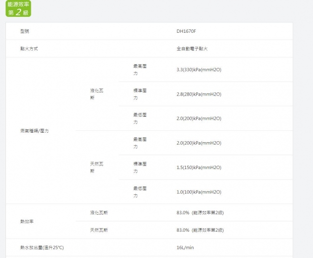Select the 1.0(100)kPa lowest pressure value
The width and height of the screenshot is (313, 258).
pyautogui.click(x=199, y=192)
